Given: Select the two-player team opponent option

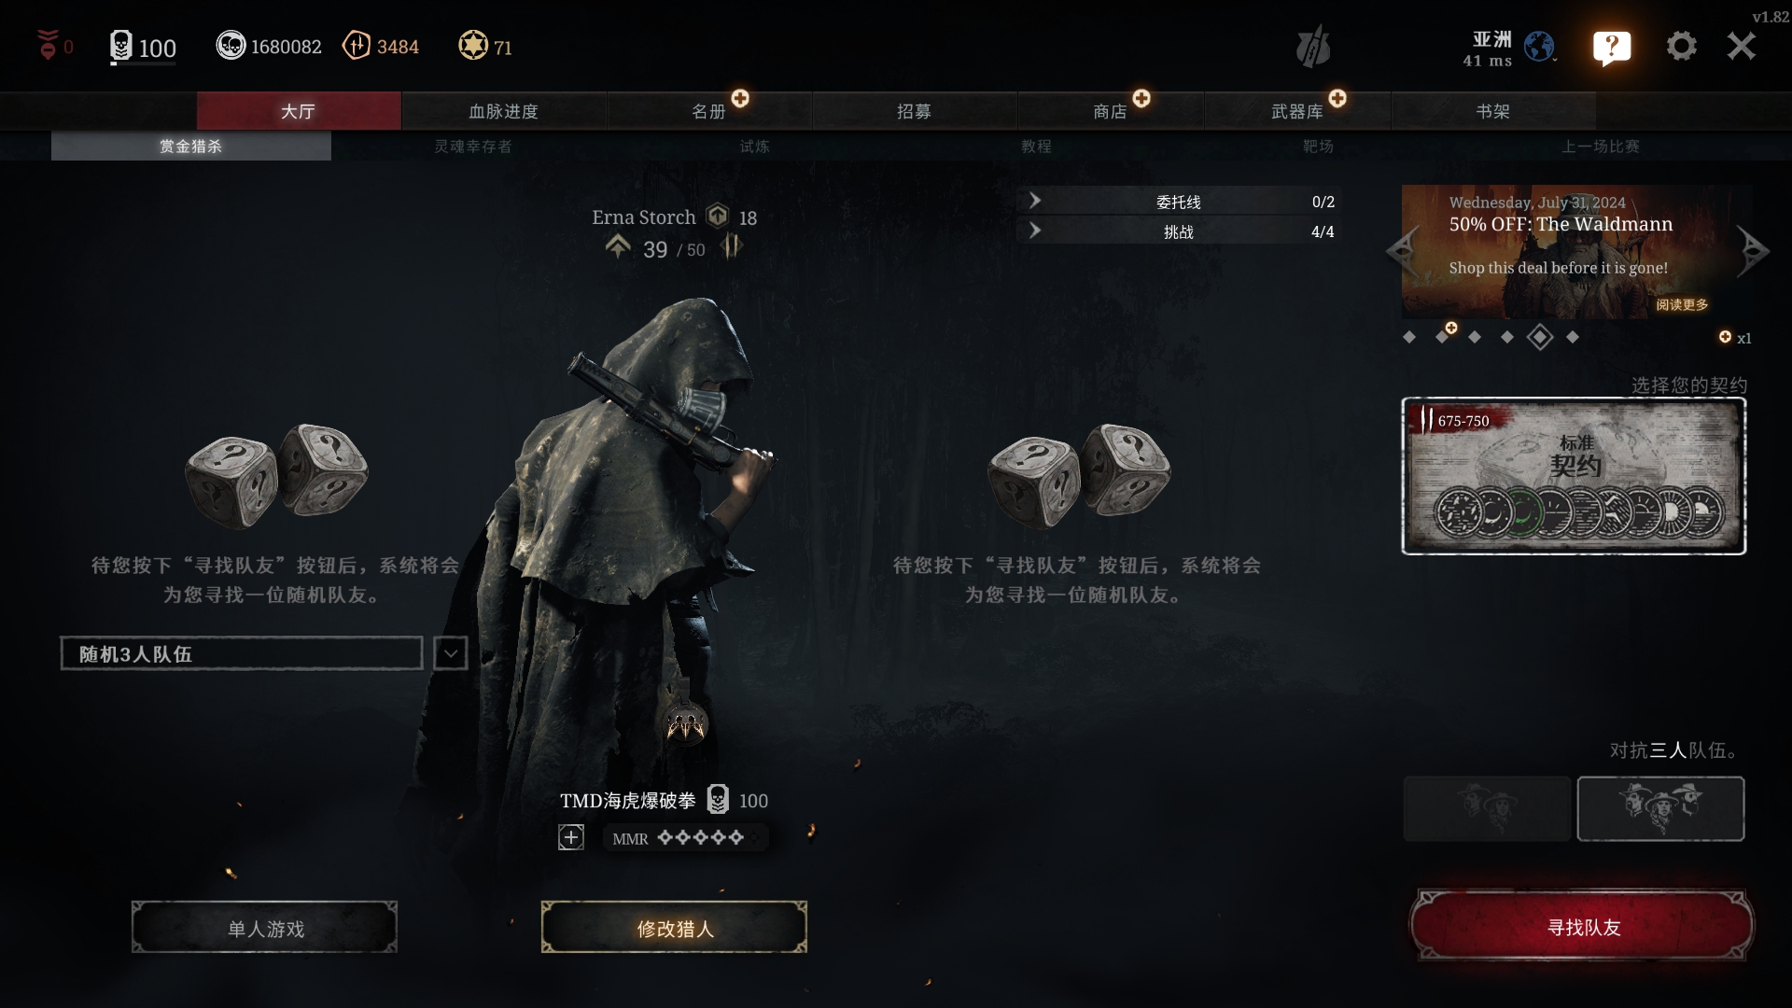Looking at the screenshot, I should [1488, 808].
